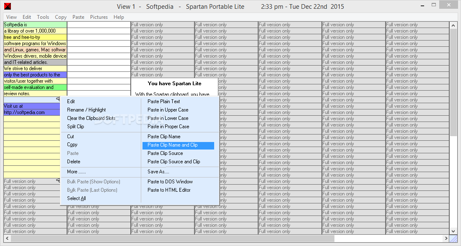Select clip 'and Linux, games, Mac softwar'
The width and height of the screenshot is (461, 246).
35,50
